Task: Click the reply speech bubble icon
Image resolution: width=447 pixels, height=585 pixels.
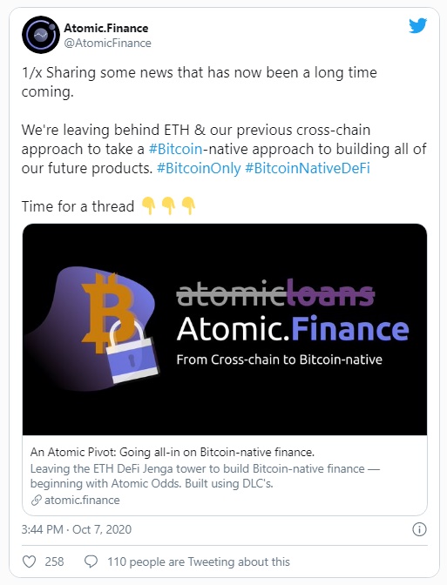Action: click(91, 561)
